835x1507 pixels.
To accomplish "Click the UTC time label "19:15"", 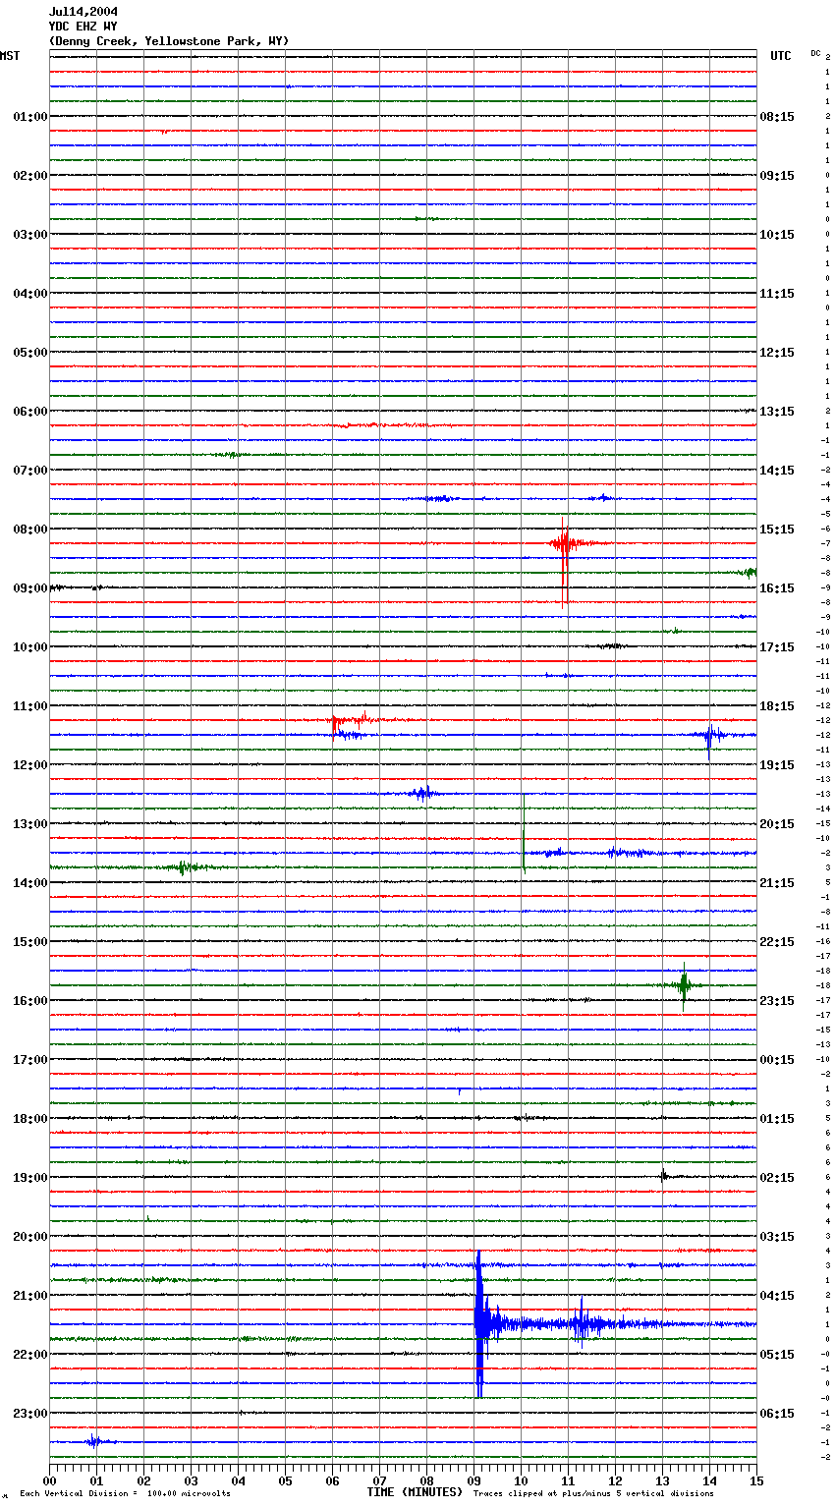I will pyautogui.click(x=777, y=765).
